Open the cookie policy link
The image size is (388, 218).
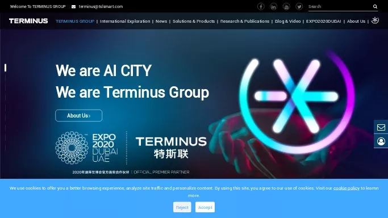click(x=347, y=188)
